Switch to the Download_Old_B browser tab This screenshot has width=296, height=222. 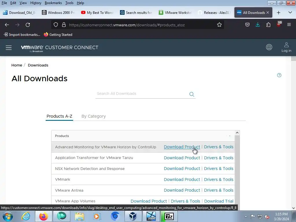(x=19, y=13)
